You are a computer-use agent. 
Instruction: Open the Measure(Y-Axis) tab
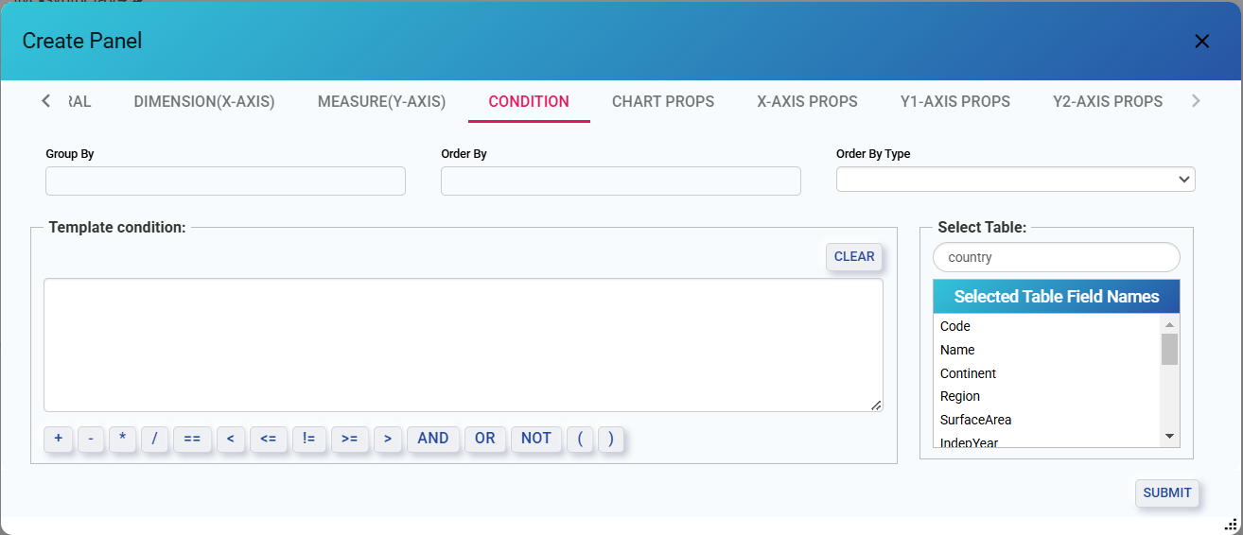click(381, 102)
